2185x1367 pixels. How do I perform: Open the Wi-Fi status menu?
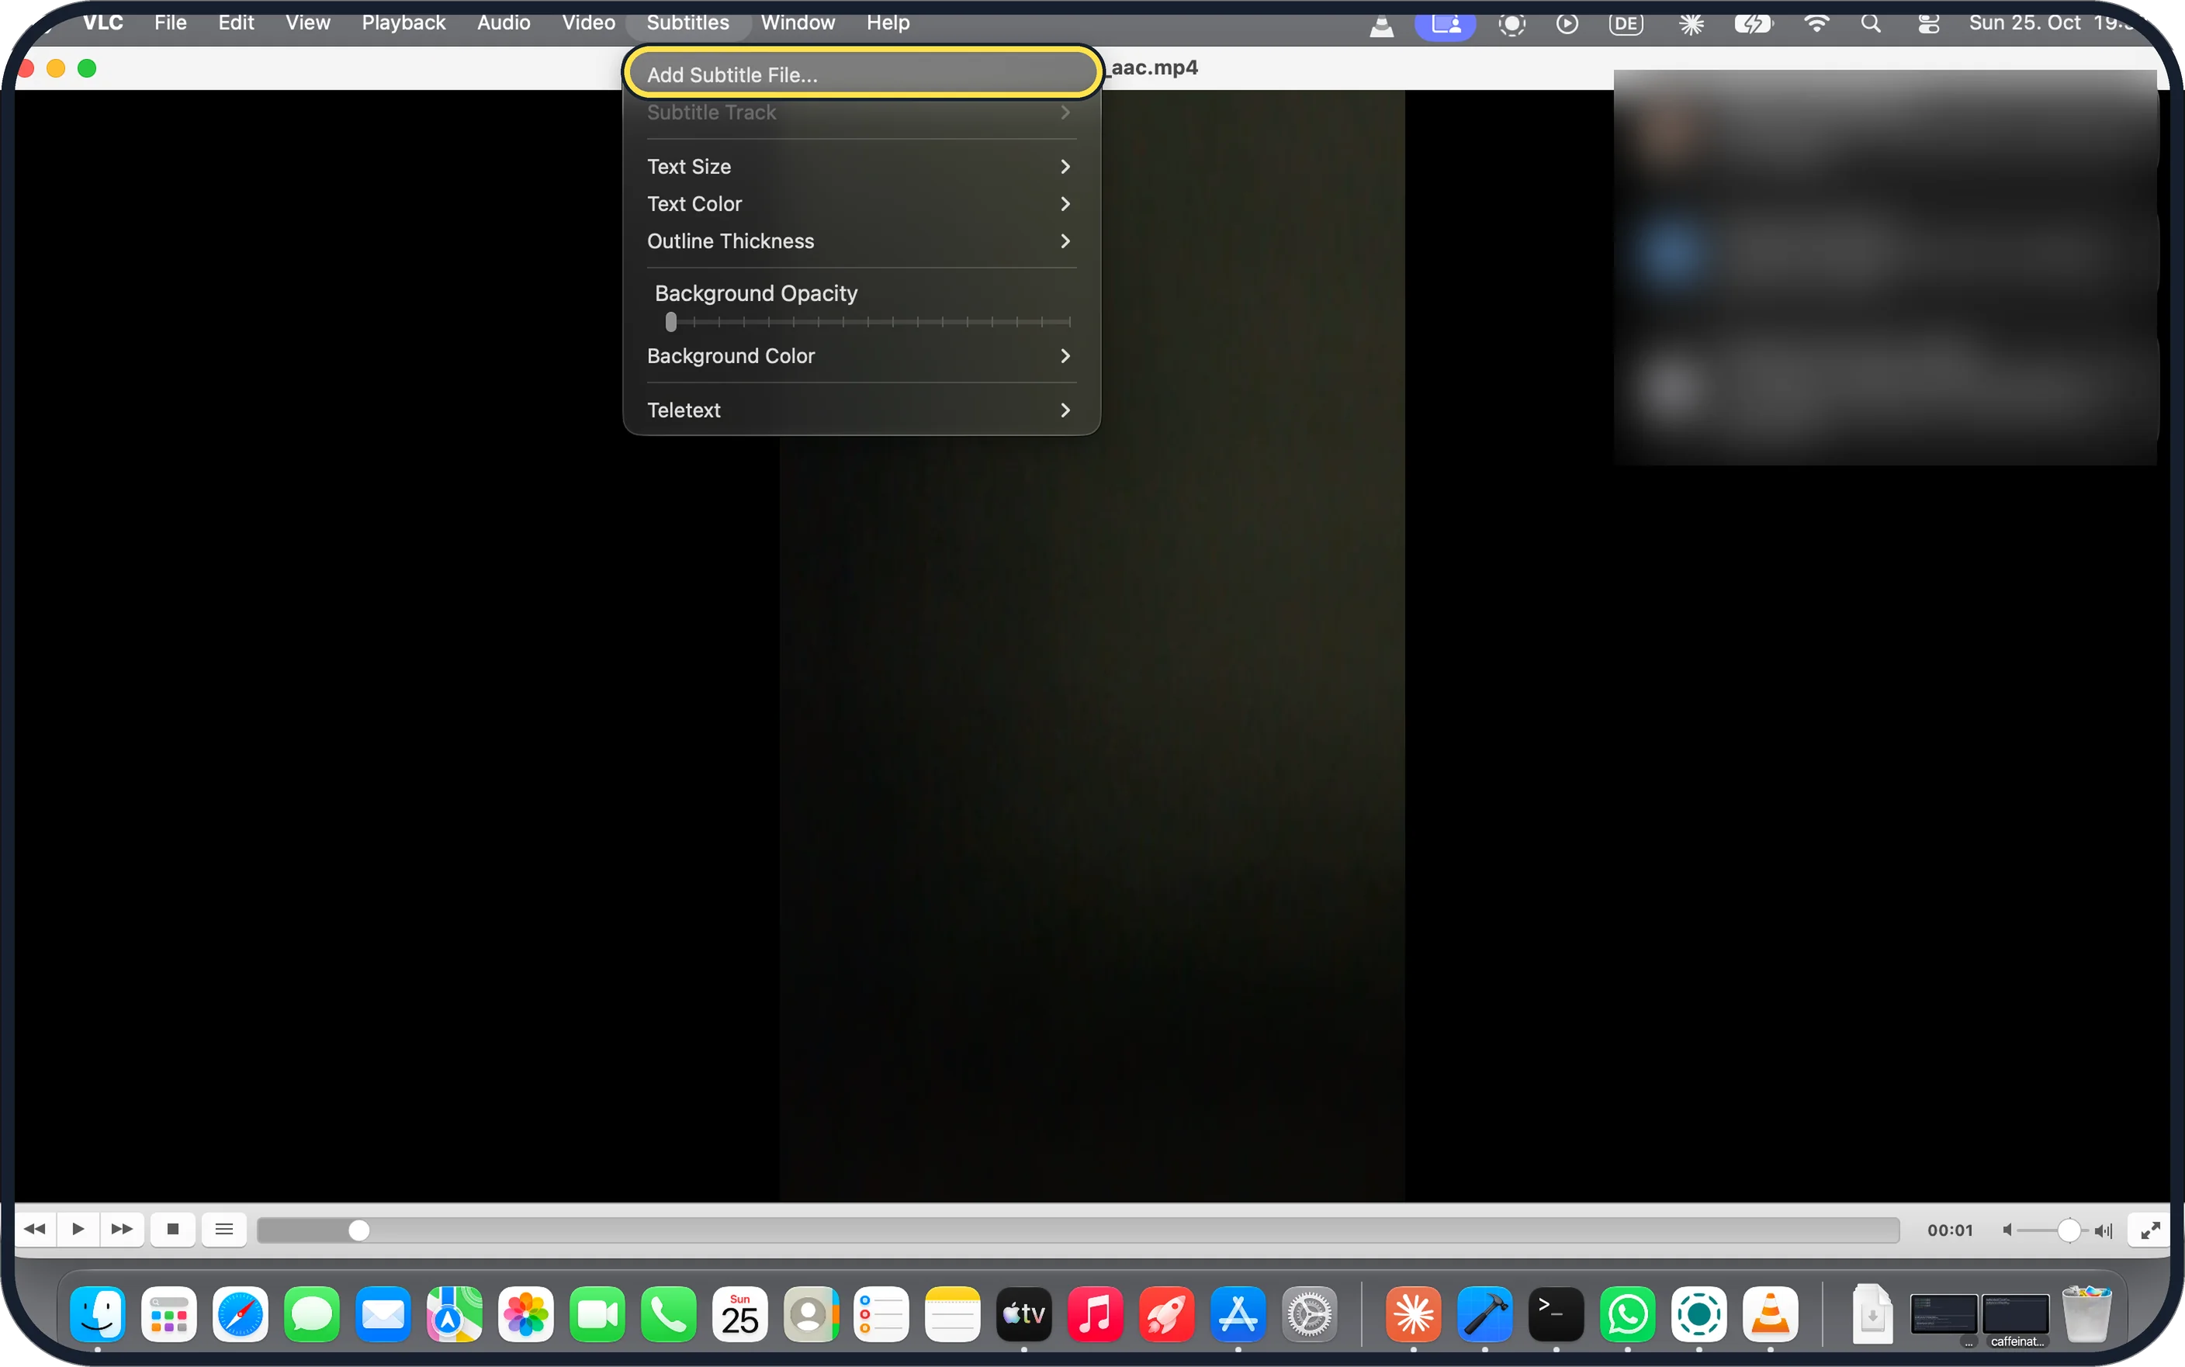click(1816, 23)
